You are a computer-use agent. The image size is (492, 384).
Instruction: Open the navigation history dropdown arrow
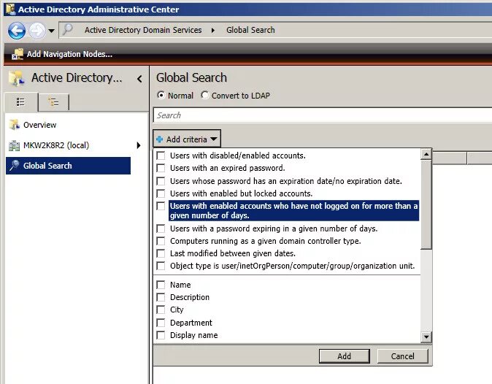[x=51, y=31]
